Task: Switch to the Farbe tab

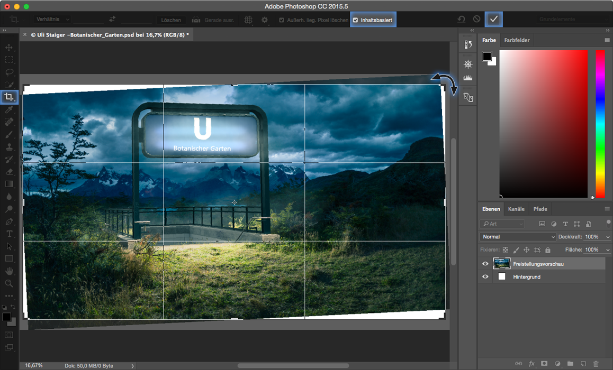Action: pyautogui.click(x=489, y=40)
